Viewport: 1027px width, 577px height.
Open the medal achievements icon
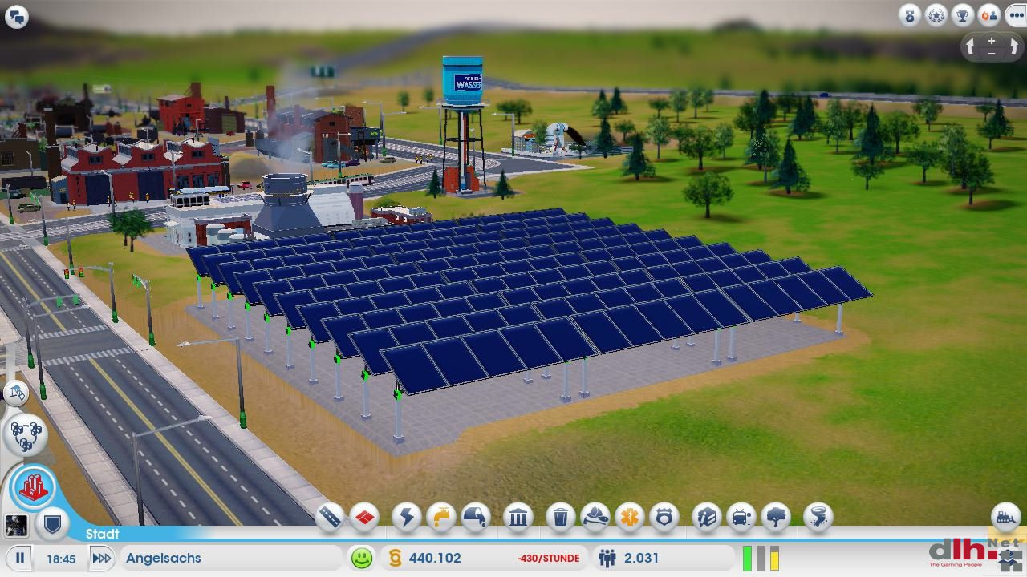pyautogui.click(x=910, y=15)
